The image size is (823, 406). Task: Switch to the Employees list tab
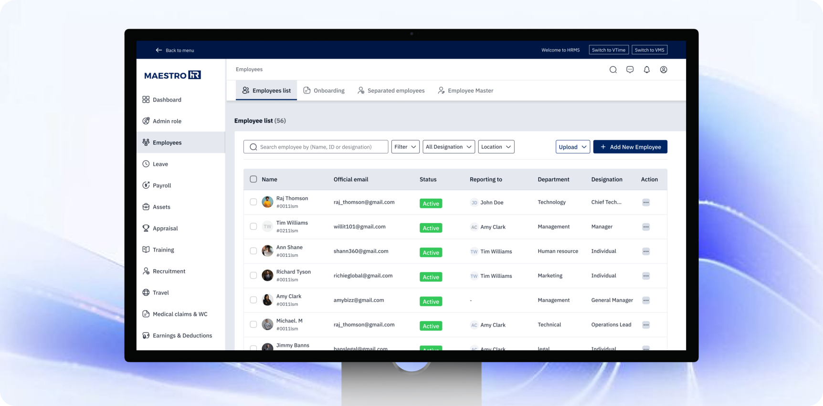point(266,91)
